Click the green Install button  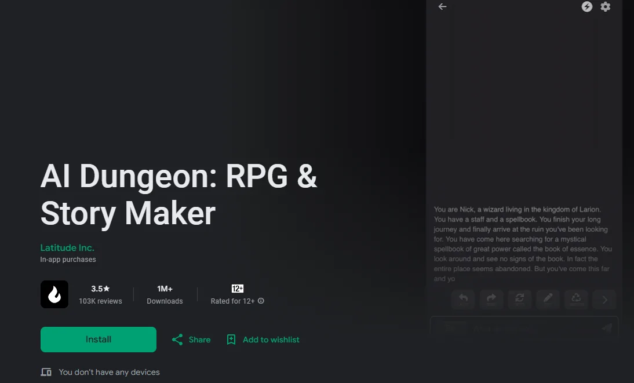pos(99,340)
